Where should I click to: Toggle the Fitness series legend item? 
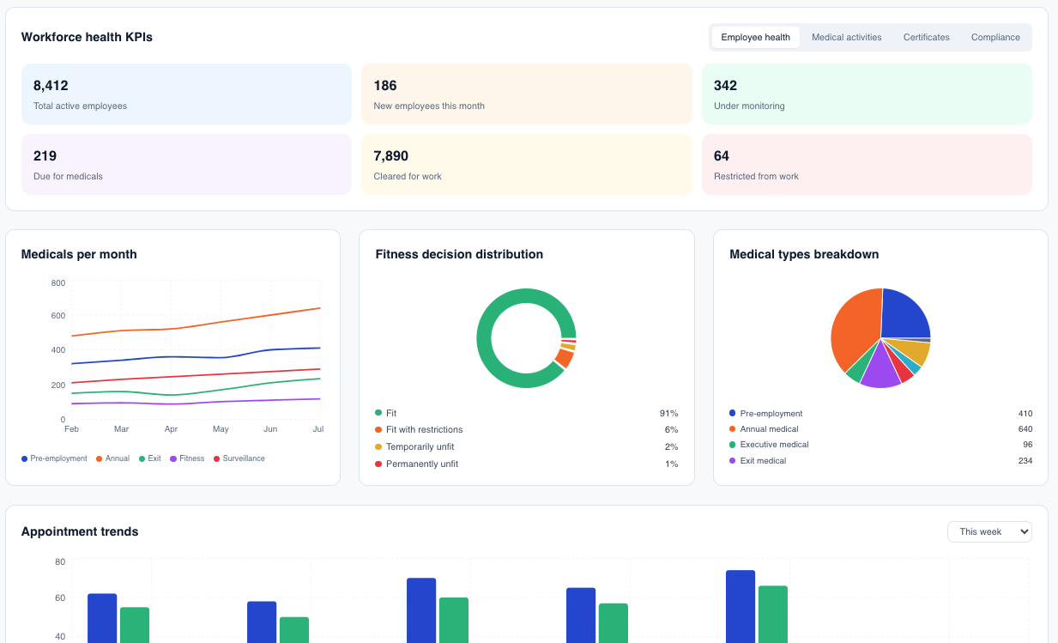pyautogui.click(x=187, y=458)
